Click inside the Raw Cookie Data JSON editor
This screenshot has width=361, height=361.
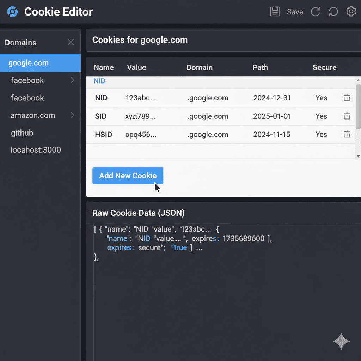[x=226, y=300]
